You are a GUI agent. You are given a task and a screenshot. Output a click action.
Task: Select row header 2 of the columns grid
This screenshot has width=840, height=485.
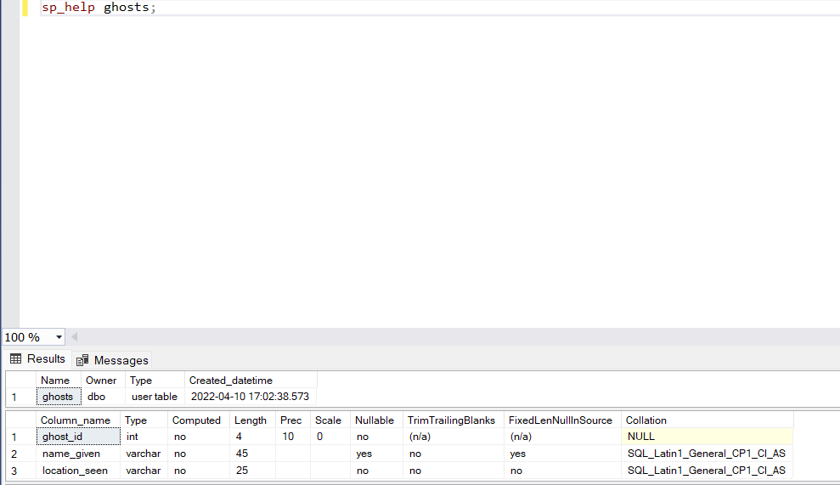click(x=21, y=454)
